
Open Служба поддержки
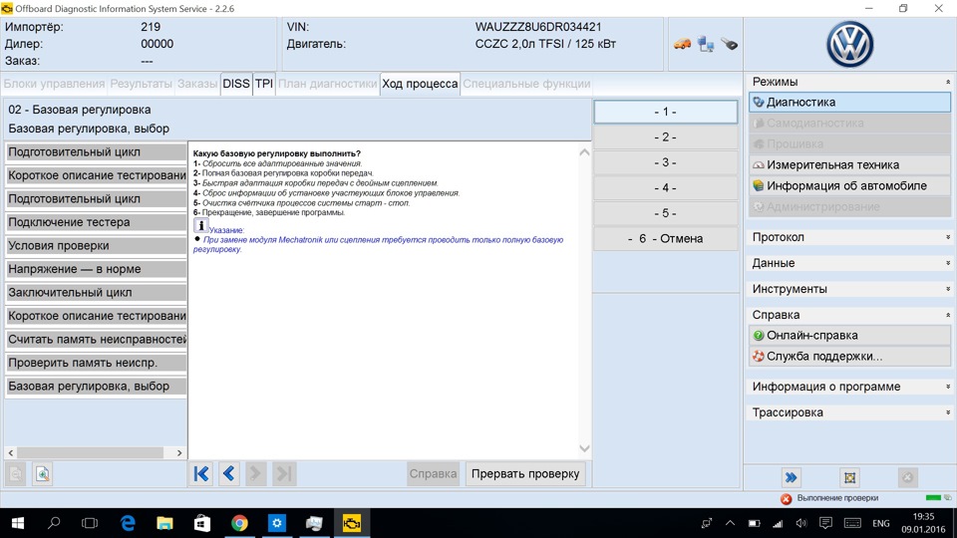[849, 357]
